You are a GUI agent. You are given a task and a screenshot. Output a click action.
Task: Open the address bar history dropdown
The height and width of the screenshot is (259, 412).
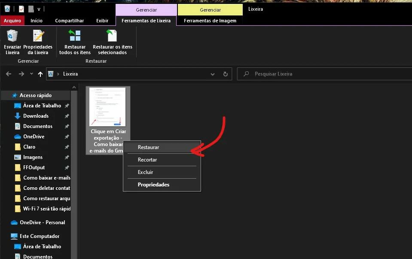[213, 74]
